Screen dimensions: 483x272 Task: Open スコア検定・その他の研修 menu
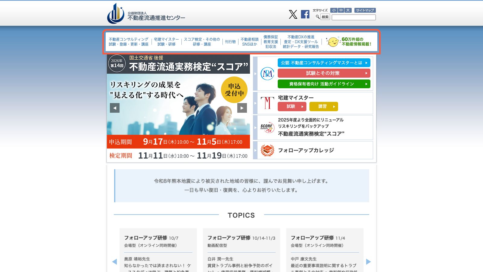click(x=202, y=42)
